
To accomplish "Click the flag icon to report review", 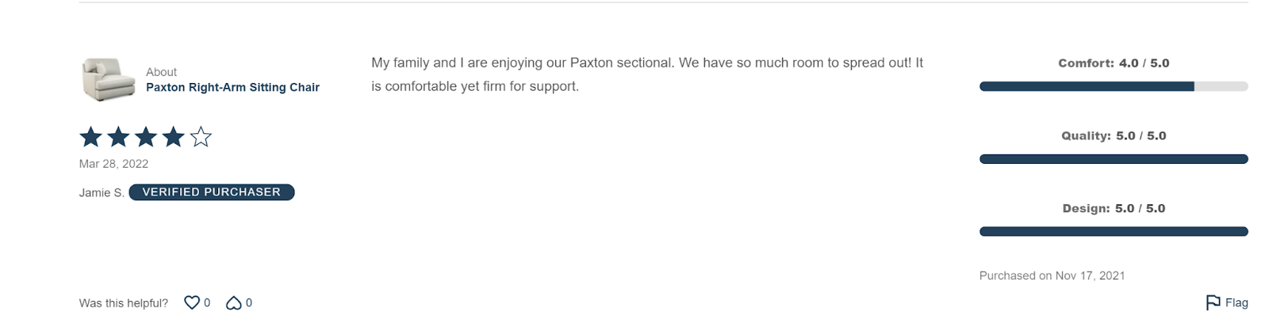I will (1213, 302).
